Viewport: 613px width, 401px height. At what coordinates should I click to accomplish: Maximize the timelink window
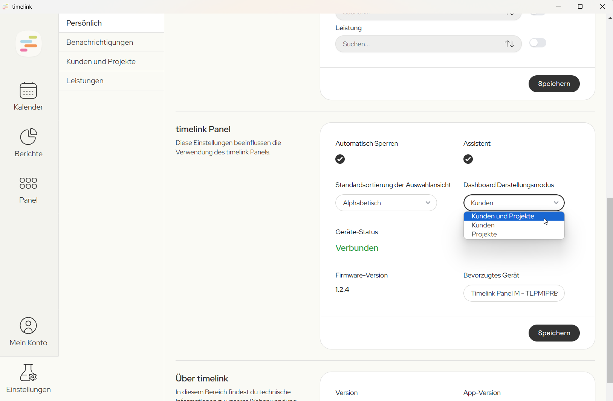(x=580, y=7)
